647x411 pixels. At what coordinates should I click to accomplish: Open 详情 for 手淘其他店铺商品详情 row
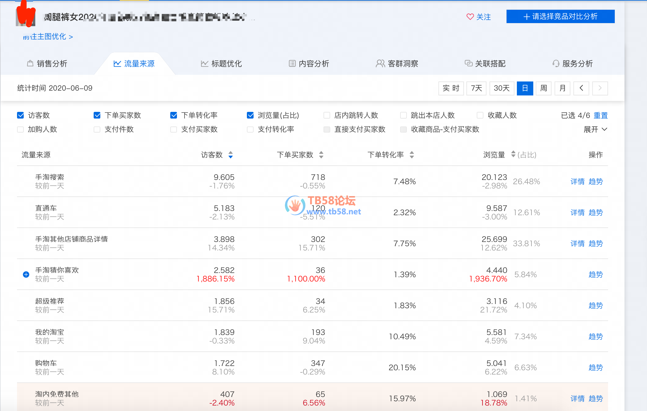coord(577,243)
